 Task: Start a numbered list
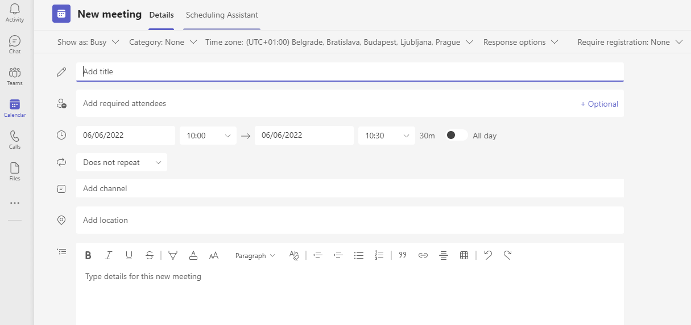(379, 255)
